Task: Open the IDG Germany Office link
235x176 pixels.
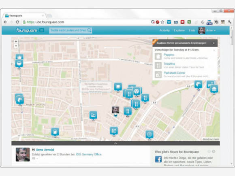Action: pos(89,154)
